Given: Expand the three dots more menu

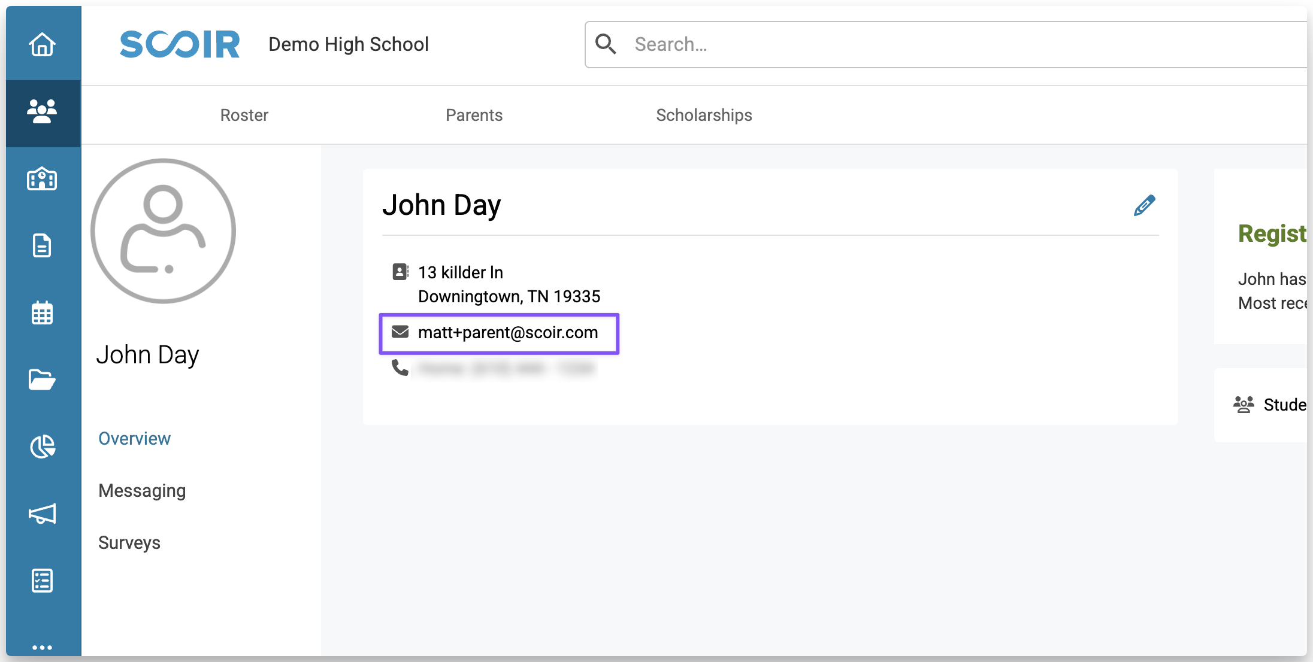Looking at the screenshot, I should pos(42,647).
